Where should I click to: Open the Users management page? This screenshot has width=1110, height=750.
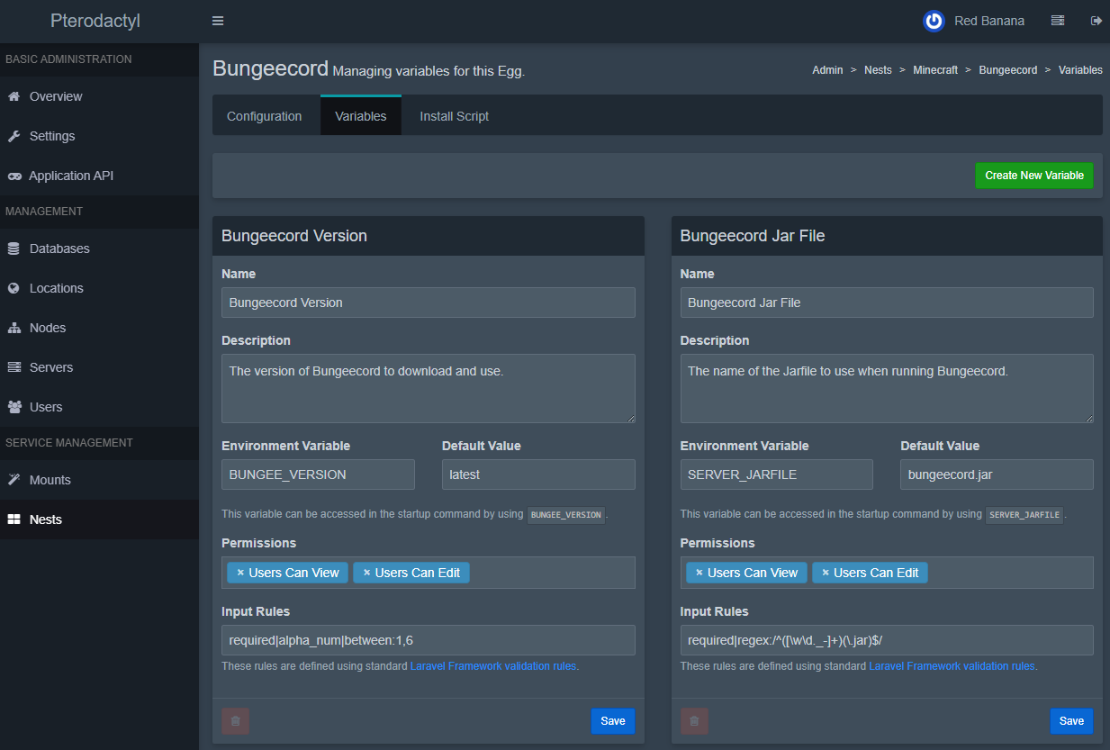pyautogui.click(x=99, y=407)
